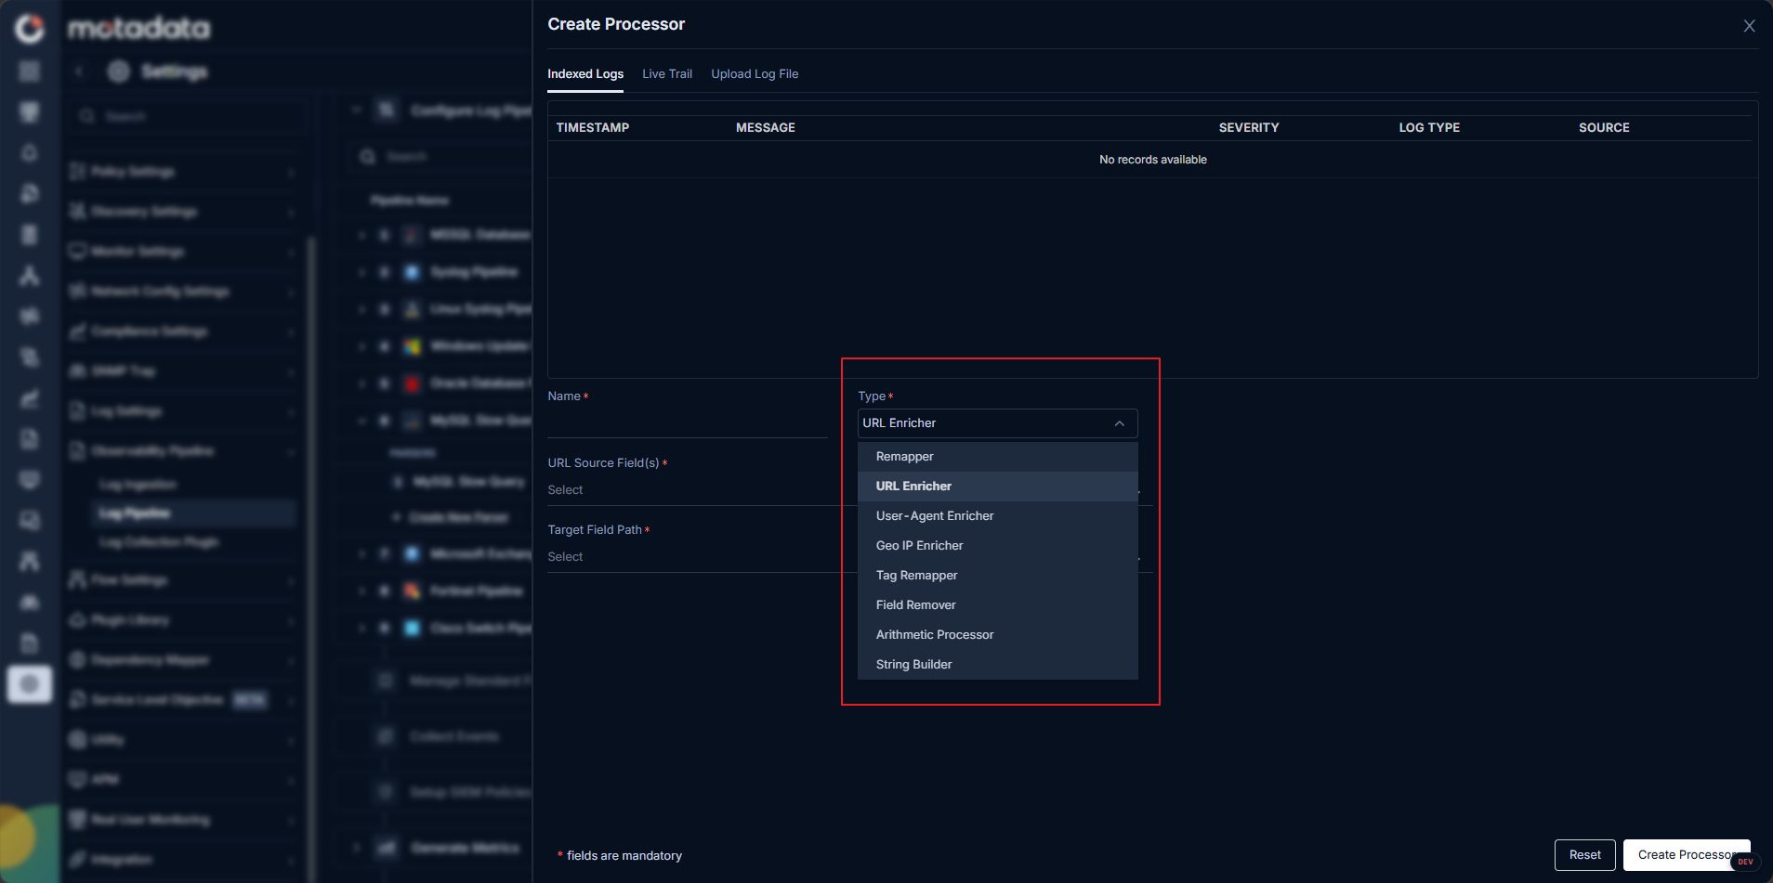Pick User-Agent Enricher processor type
The height and width of the screenshot is (883, 1773).
(x=997, y=516)
